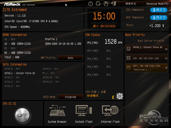Click the exit door icon

pos(113,4)
